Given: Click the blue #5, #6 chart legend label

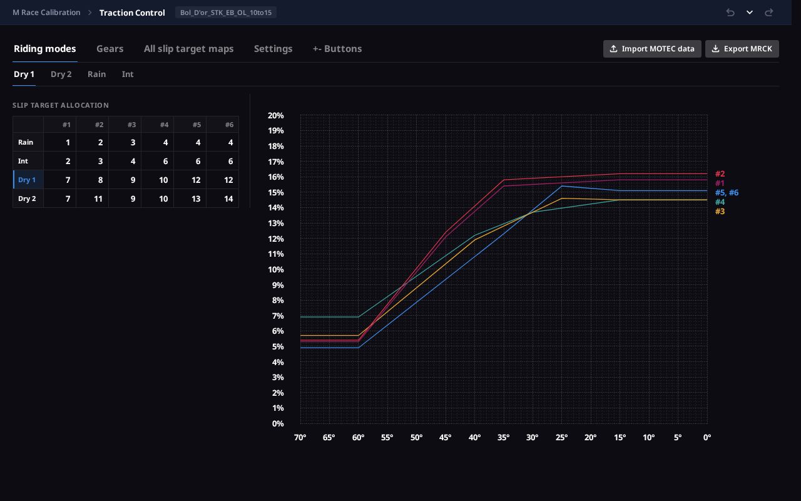Looking at the screenshot, I should coord(727,193).
